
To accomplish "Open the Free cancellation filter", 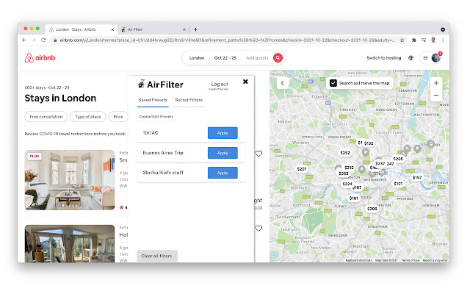I will pos(46,117).
